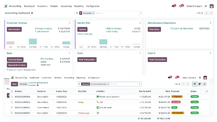Viewport: 217px width, 122px height.
Task: Open the Vendor Bills card options menu
Action: pyautogui.click(x=140, y=23)
